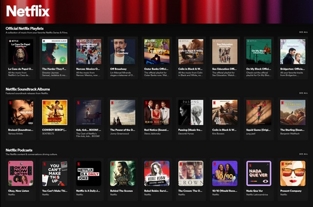Open the Rebel Robin podcast cover
This screenshot has height=207, width=313.
pyautogui.click(x=156, y=173)
